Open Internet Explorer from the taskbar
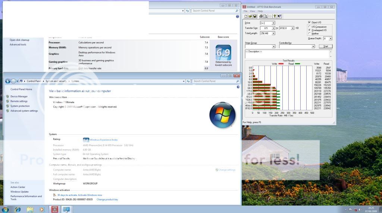382x213 pixels. 17,209
